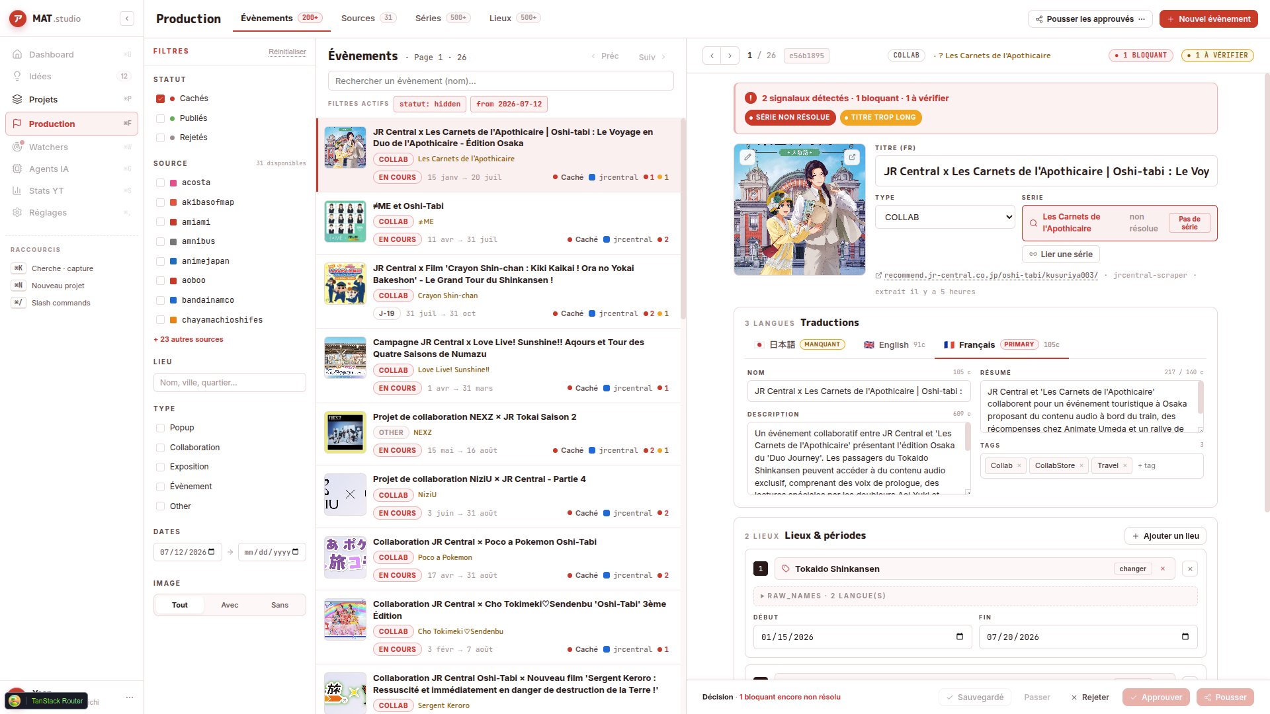Image resolution: width=1270 pixels, height=714 pixels.
Task: Open the cover image in a new tab
Action: (x=852, y=157)
